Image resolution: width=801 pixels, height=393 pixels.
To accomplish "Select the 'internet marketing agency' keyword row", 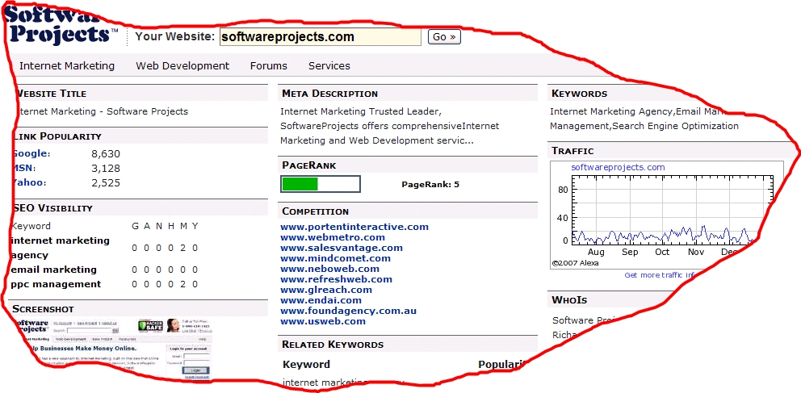I will 104,248.
